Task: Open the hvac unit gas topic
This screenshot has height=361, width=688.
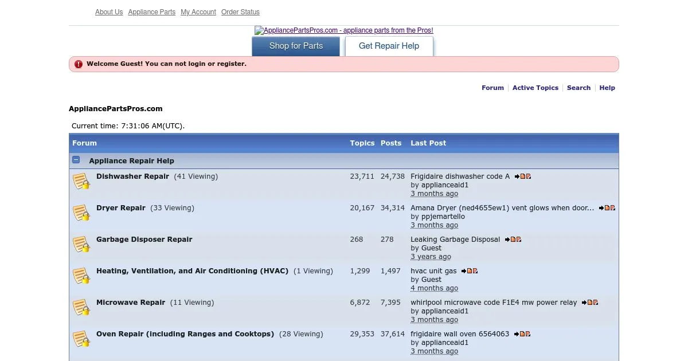Action: (x=433, y=271)
